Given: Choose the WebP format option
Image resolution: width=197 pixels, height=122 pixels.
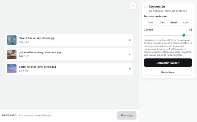Looking at the screenshot, I should 174,22.
